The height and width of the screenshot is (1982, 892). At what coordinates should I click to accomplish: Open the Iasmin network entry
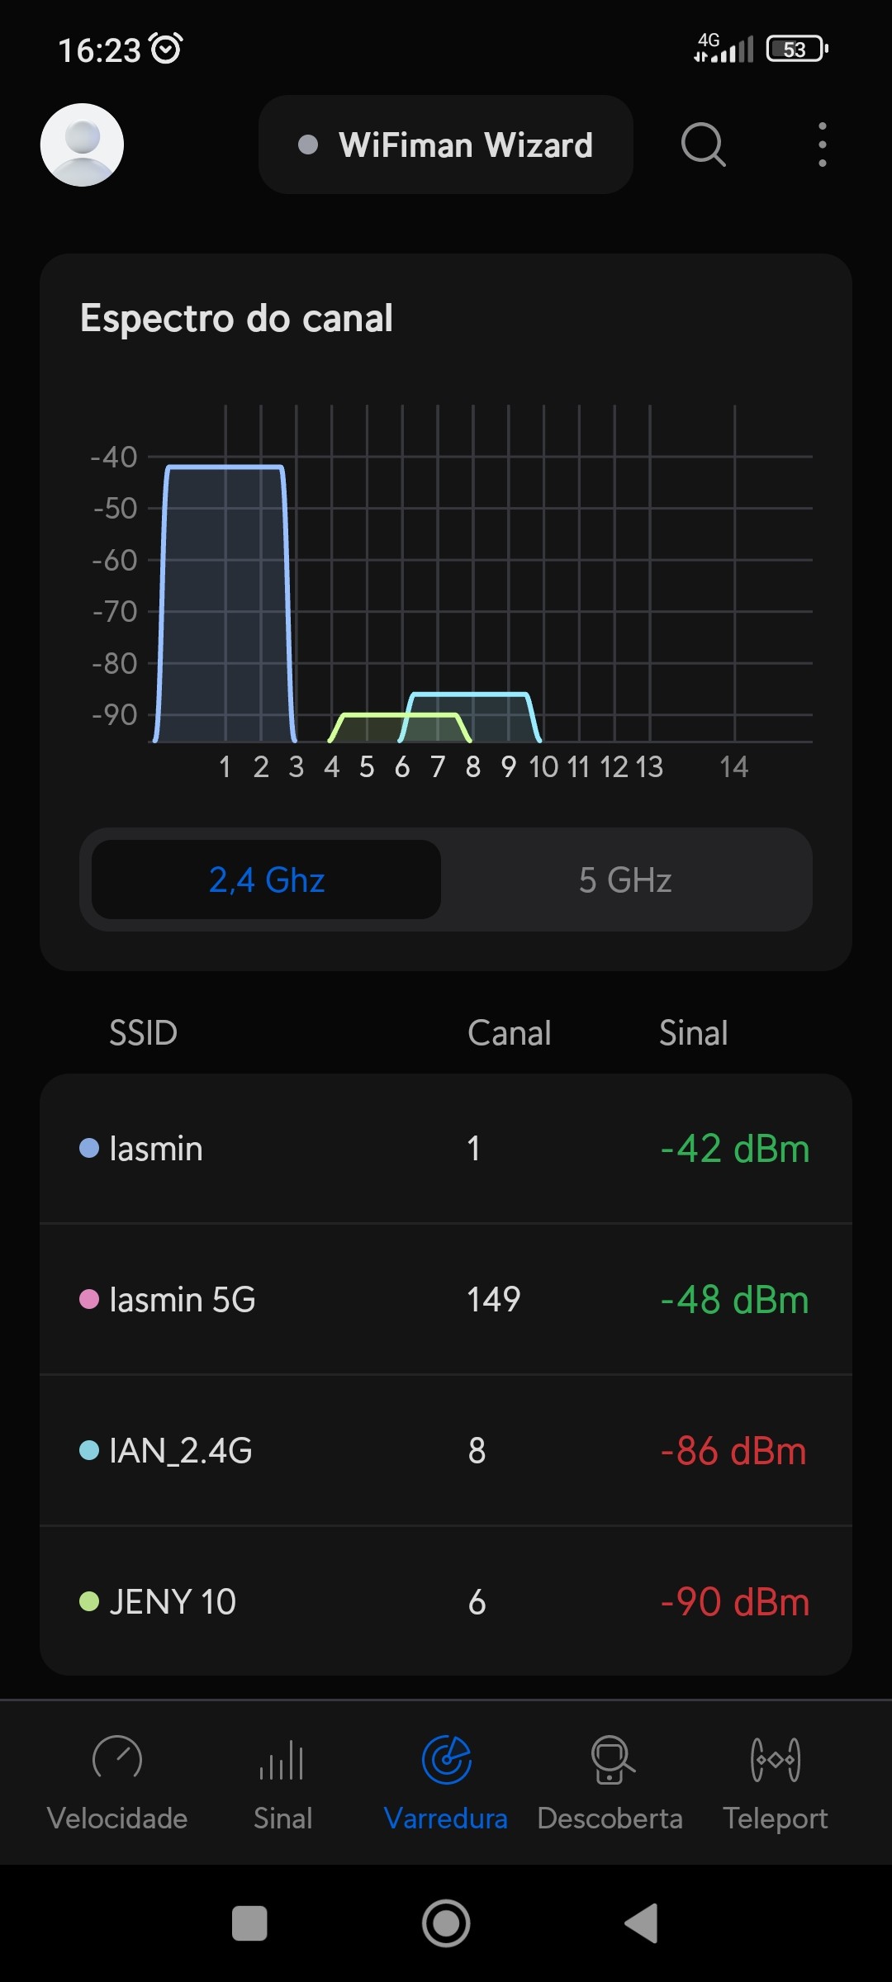tap(446, 1149)
